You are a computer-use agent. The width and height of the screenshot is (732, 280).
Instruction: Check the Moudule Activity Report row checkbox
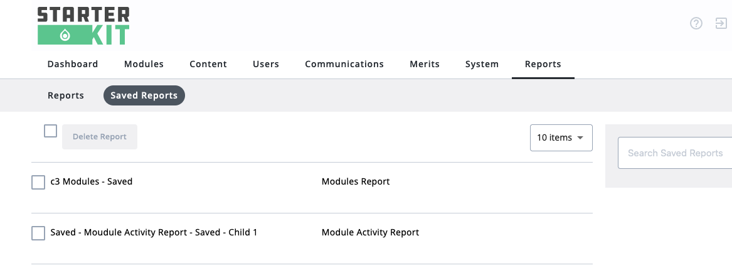click(38, 234)
